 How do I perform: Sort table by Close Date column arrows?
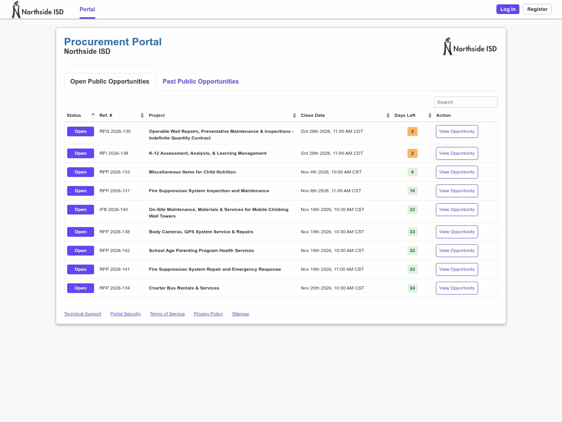point(388,115)
